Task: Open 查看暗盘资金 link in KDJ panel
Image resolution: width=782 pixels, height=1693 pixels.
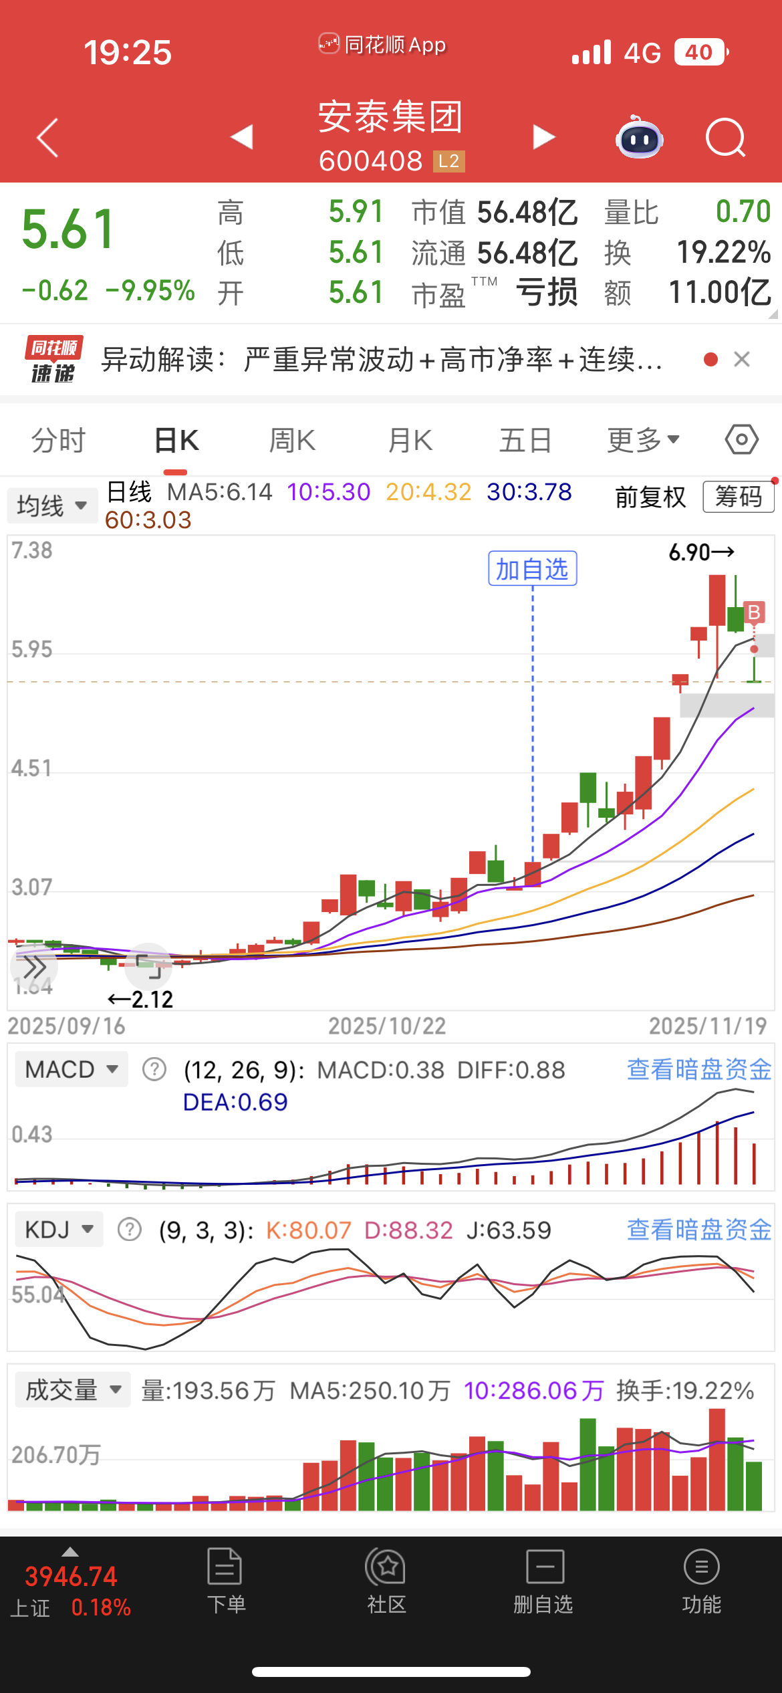Action: (699, 1229)
